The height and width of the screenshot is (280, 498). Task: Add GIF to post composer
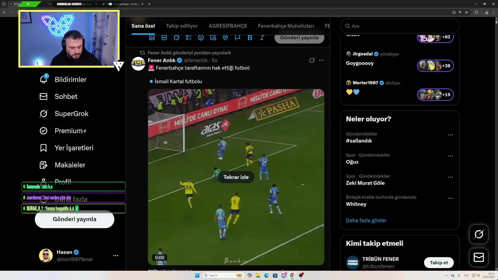pyautogui.click(x=164, y=38)
